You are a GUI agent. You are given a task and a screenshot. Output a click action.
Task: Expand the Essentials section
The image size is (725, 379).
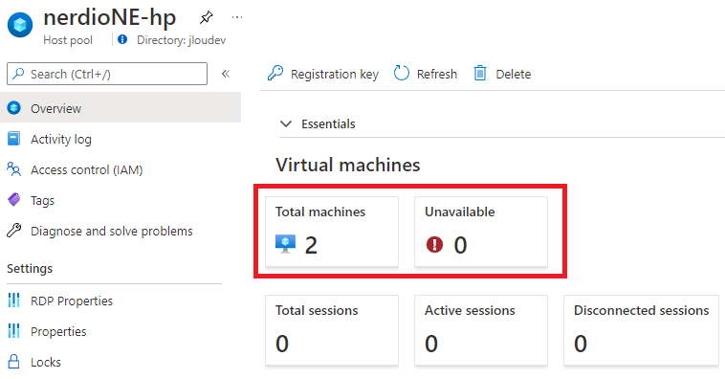tap(319, 124)
